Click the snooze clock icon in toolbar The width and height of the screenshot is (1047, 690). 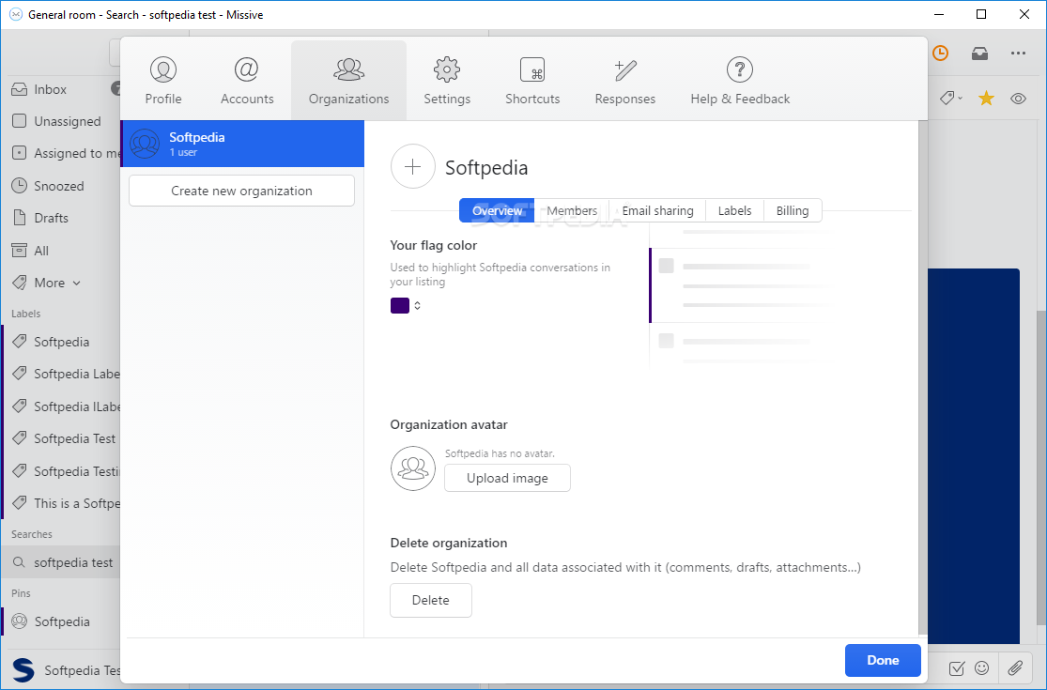[940, 54]
